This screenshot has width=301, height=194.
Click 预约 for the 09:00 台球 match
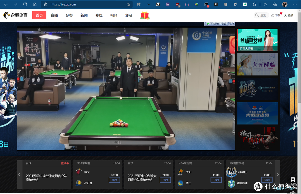point(165,180)
